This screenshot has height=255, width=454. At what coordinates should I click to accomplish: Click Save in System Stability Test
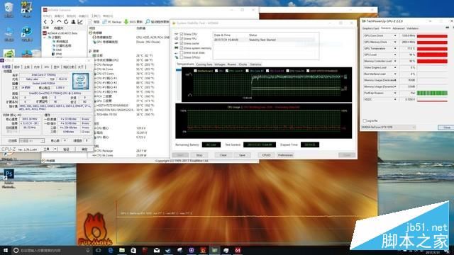click(242, 155)
